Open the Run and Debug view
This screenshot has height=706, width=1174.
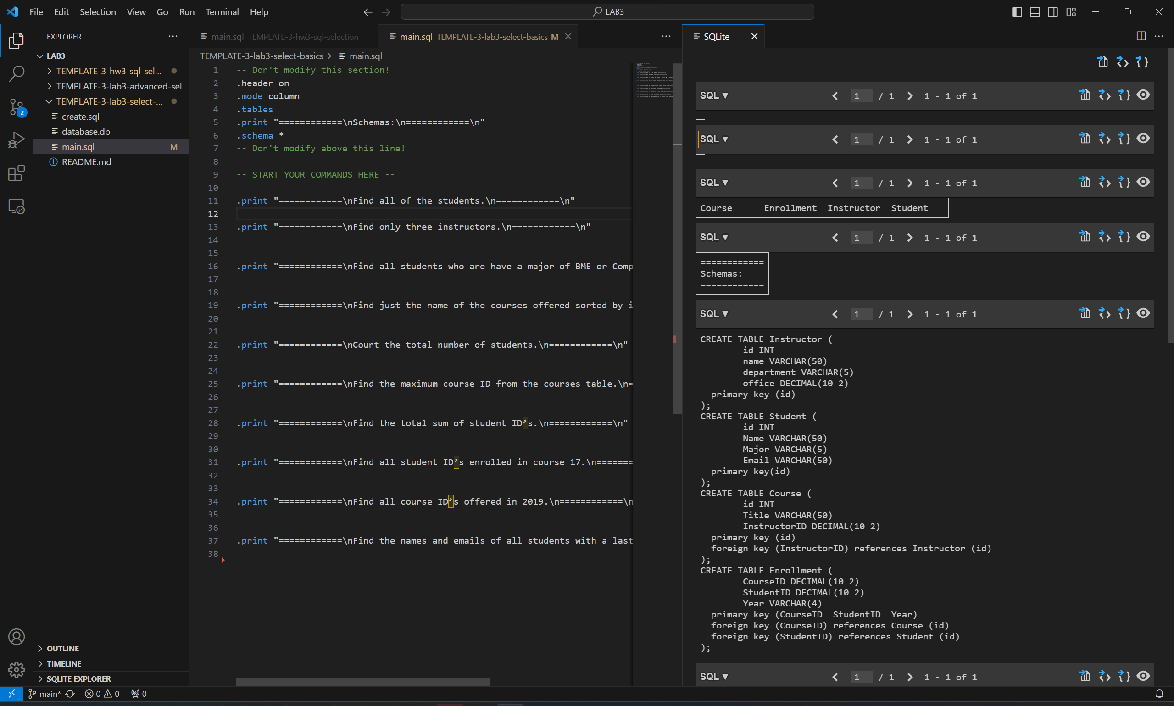point(16,140)
